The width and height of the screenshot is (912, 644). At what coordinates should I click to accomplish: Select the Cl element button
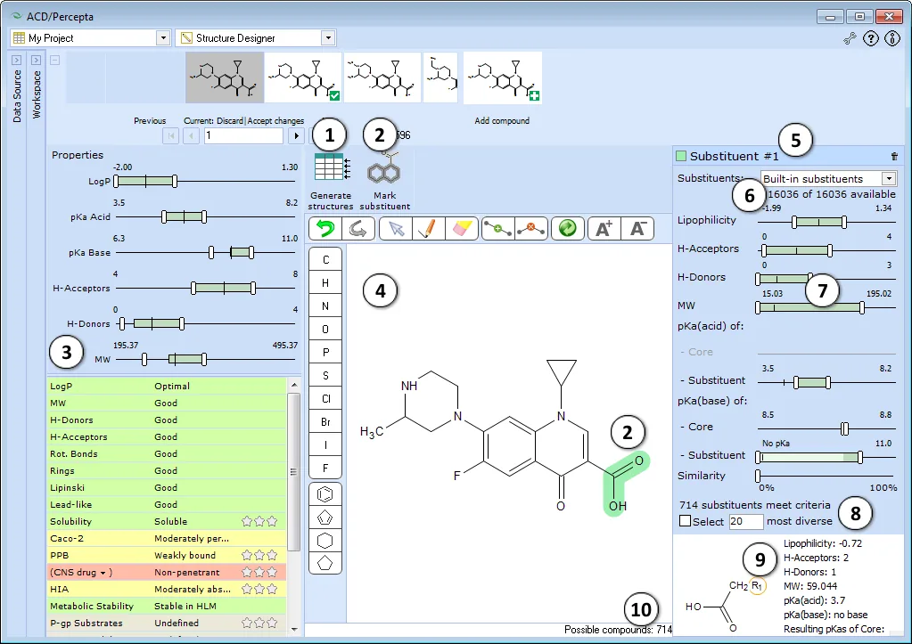pyautogui.click(x=325, y=399)
